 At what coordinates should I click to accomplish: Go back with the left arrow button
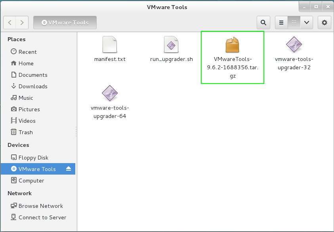pyautogui.click(x=10, y=23)
